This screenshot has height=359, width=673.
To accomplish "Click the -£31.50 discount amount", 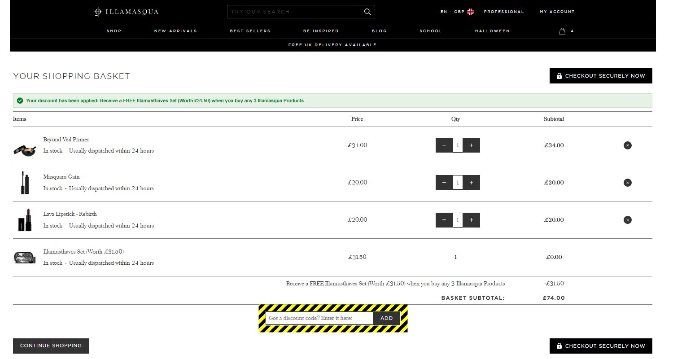I will tap(554, 284).
